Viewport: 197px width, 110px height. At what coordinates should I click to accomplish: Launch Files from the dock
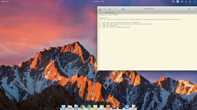pos(70,107)
